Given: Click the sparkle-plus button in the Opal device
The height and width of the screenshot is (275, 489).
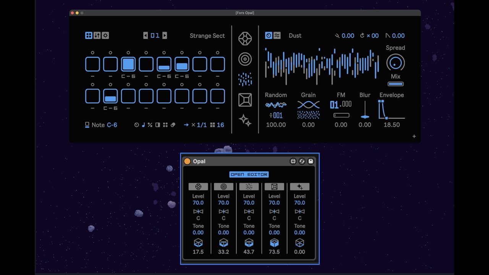Looking at the screenshot, I should click(x=300, y=187).
